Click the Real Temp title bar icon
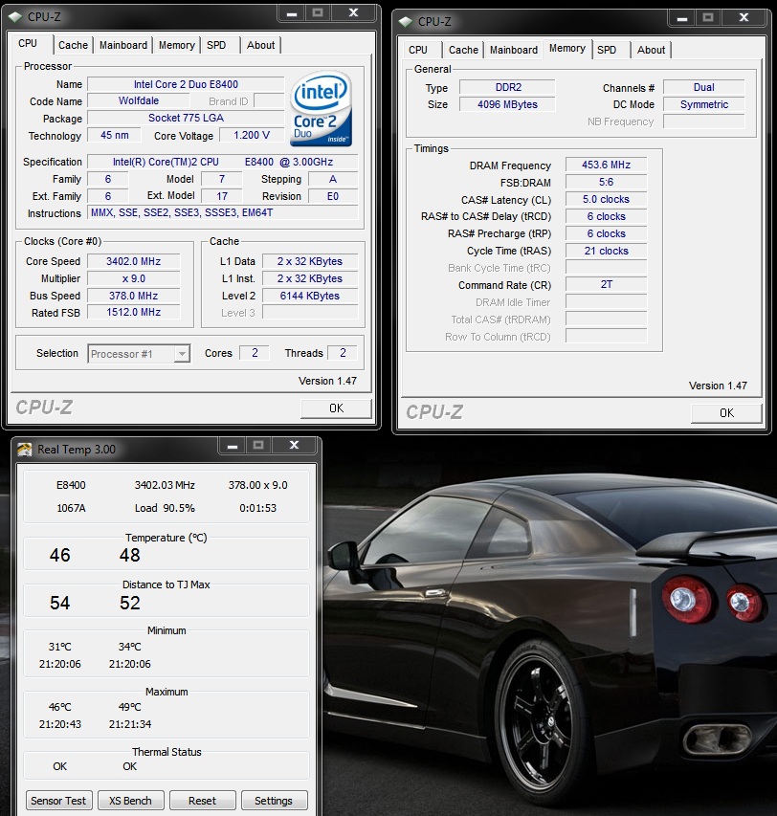 coord(25,449)
